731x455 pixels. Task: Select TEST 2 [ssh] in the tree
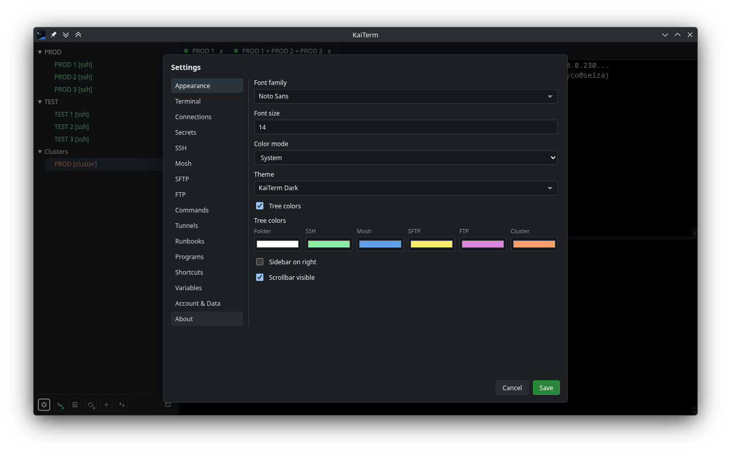[x=72, y=127]
